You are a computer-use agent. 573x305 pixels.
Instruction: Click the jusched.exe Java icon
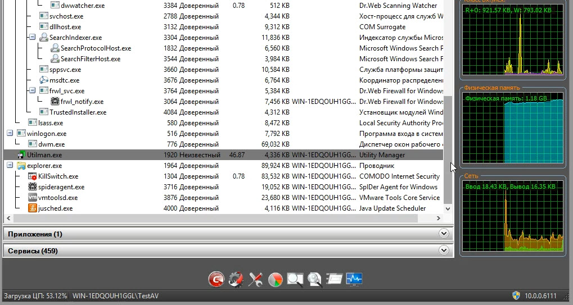point(33,208)
